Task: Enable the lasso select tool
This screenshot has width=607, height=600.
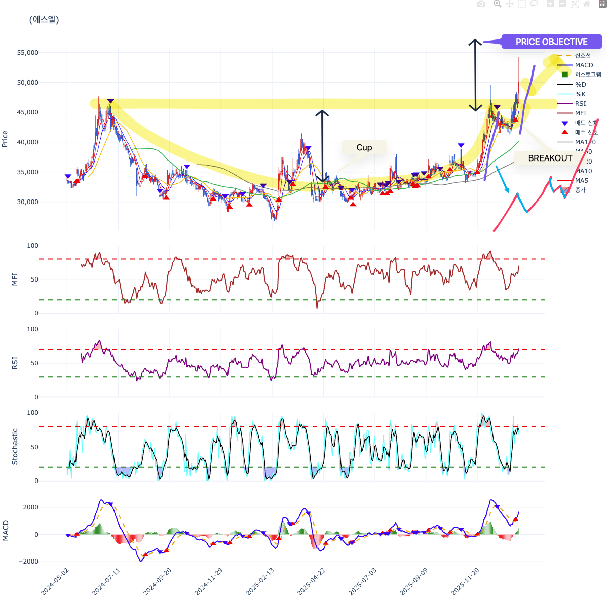Action: [535, 4]
